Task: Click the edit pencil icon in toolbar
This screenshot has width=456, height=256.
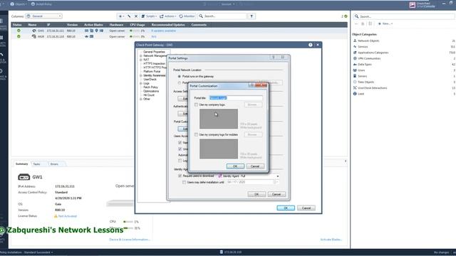Action: (129, 16)
